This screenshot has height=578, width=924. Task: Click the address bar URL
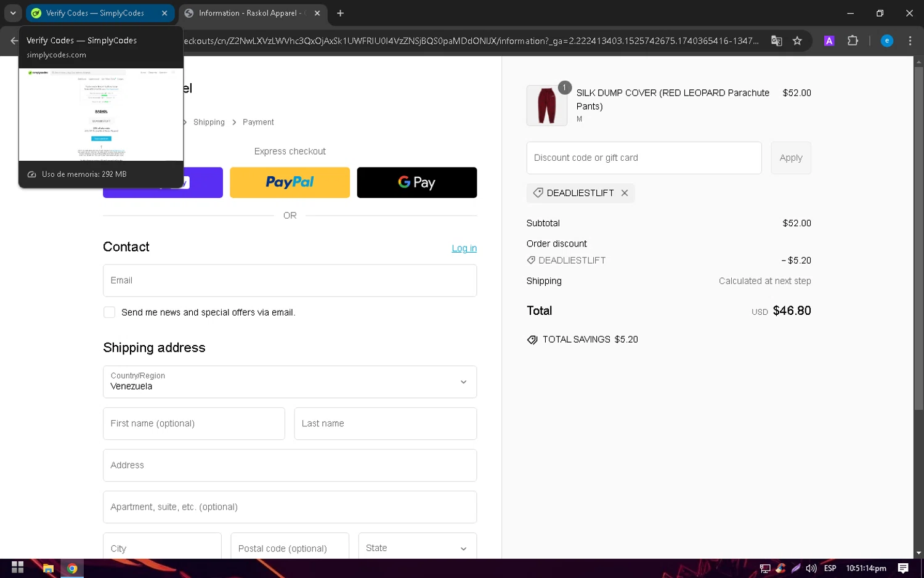(471, 41)
